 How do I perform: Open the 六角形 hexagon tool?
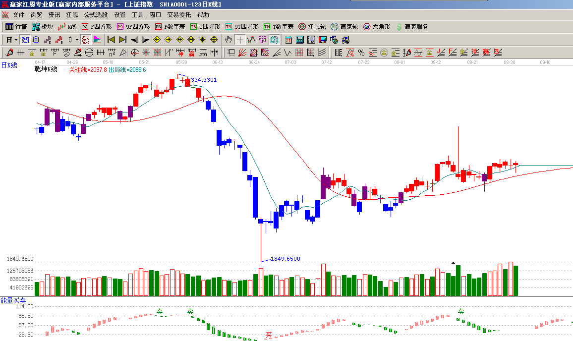point(377,27)
